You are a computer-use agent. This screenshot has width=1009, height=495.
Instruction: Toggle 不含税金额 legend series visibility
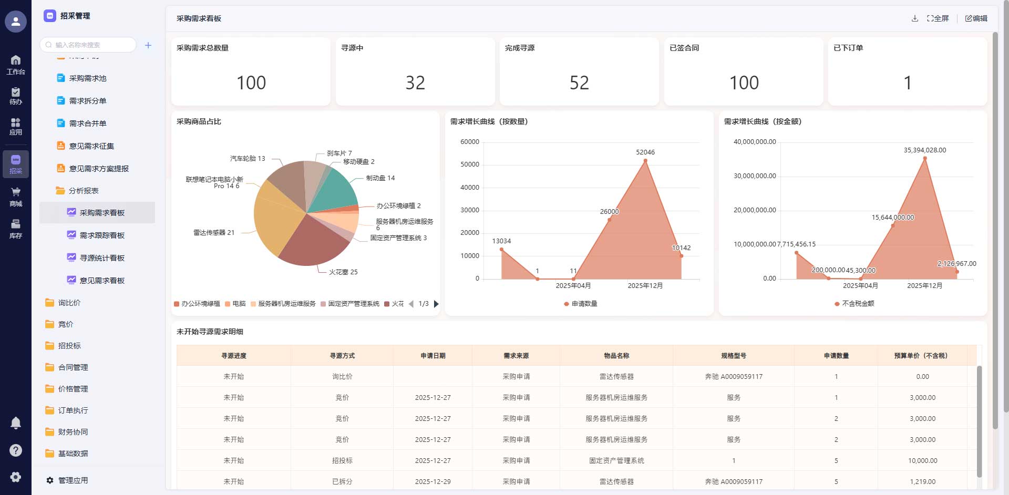tap(854, 304)
